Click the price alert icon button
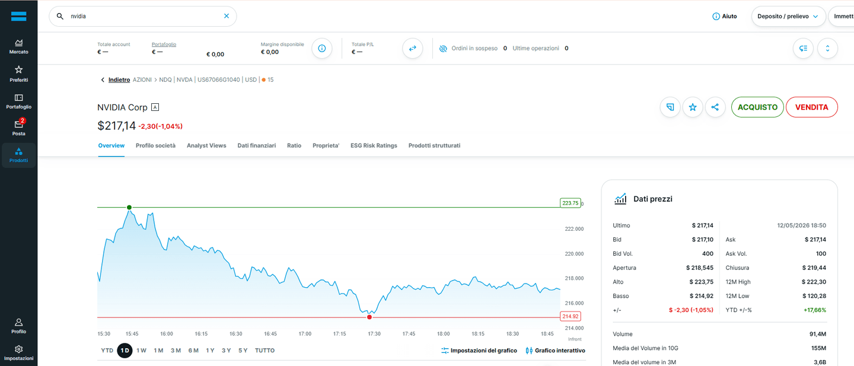This screenshot has height=366, width=854. (670, 107)
